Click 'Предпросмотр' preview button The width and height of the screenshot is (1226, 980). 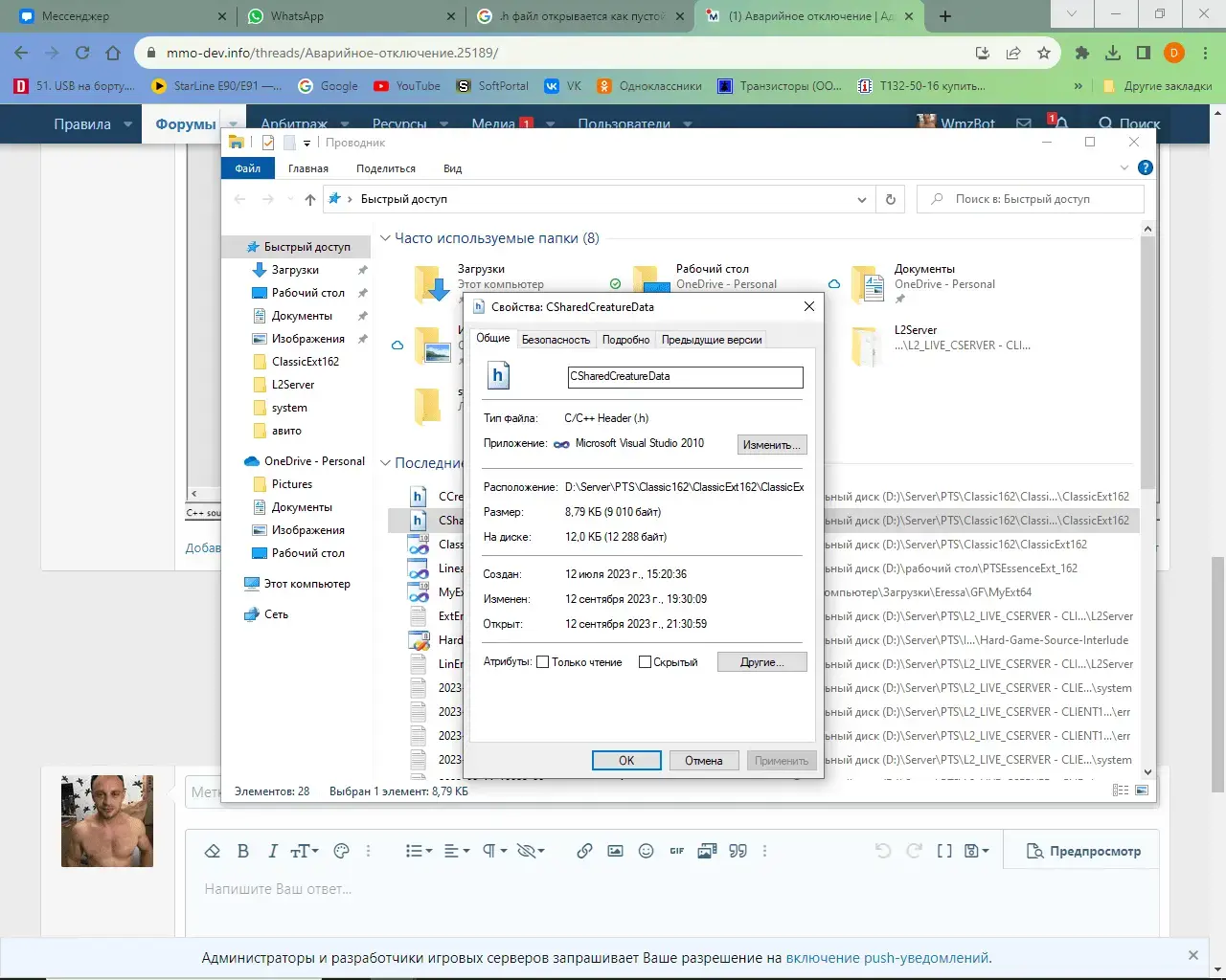tap(1084, 851)
